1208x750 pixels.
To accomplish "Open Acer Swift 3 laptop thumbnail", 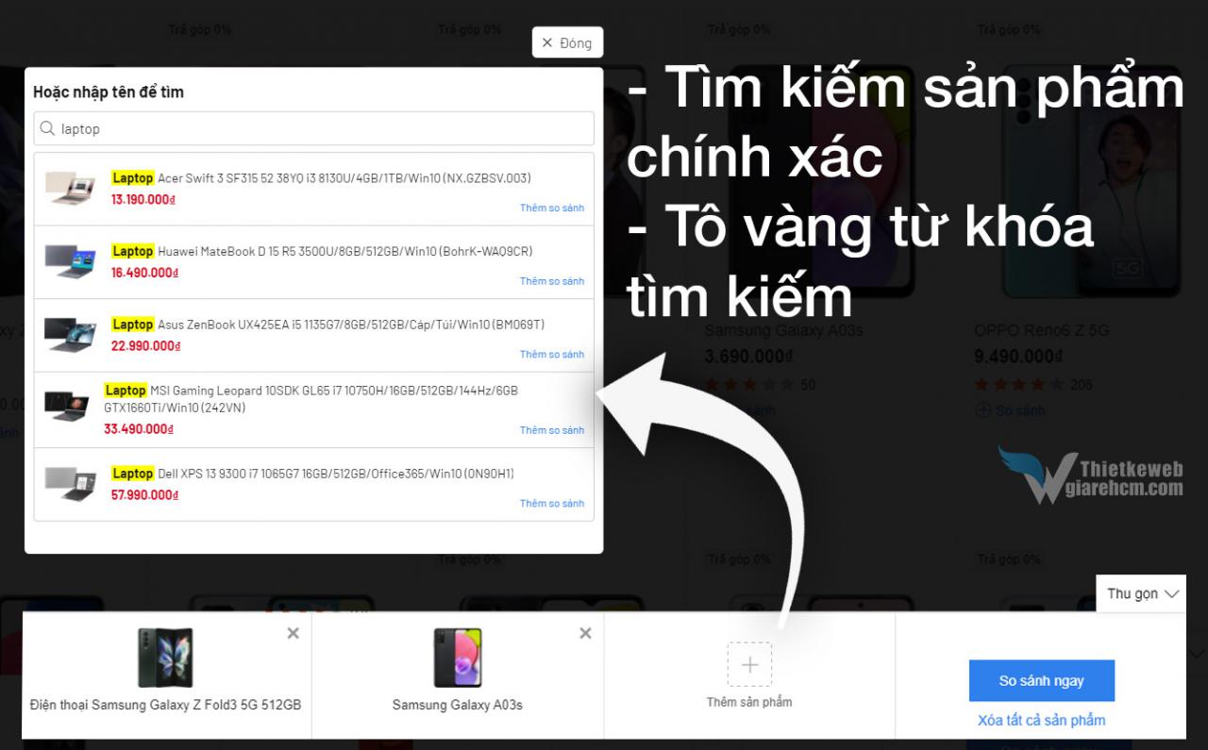I will coord(71,189).
